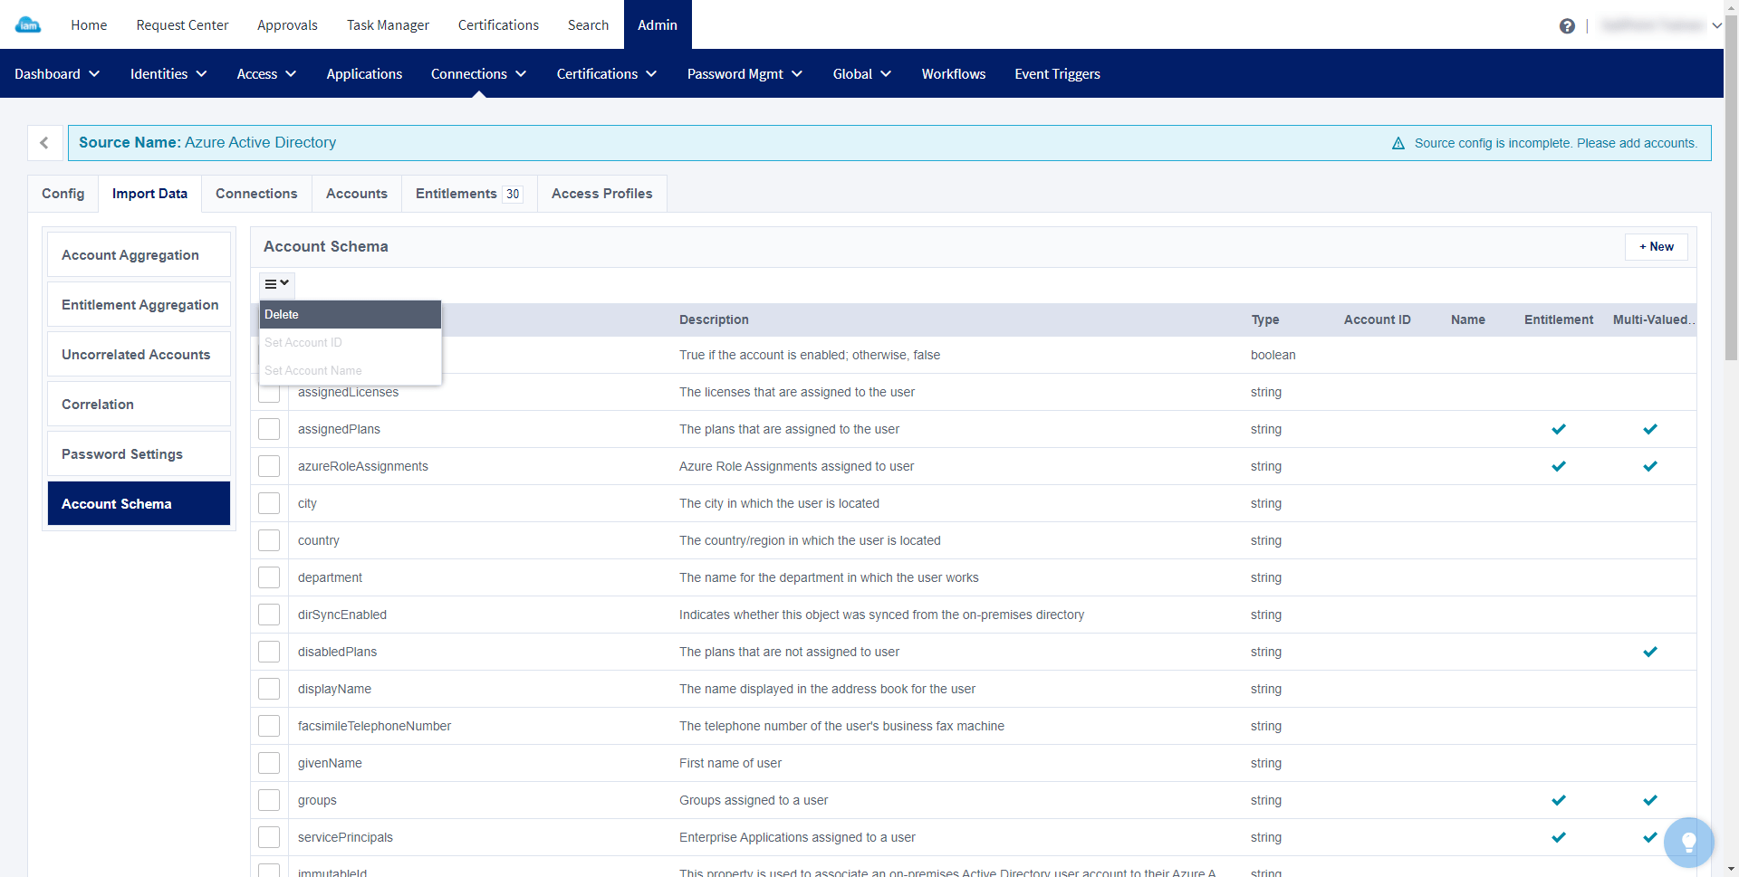
Task: Open the Accounts tab
Action: (x=357, y=194)
